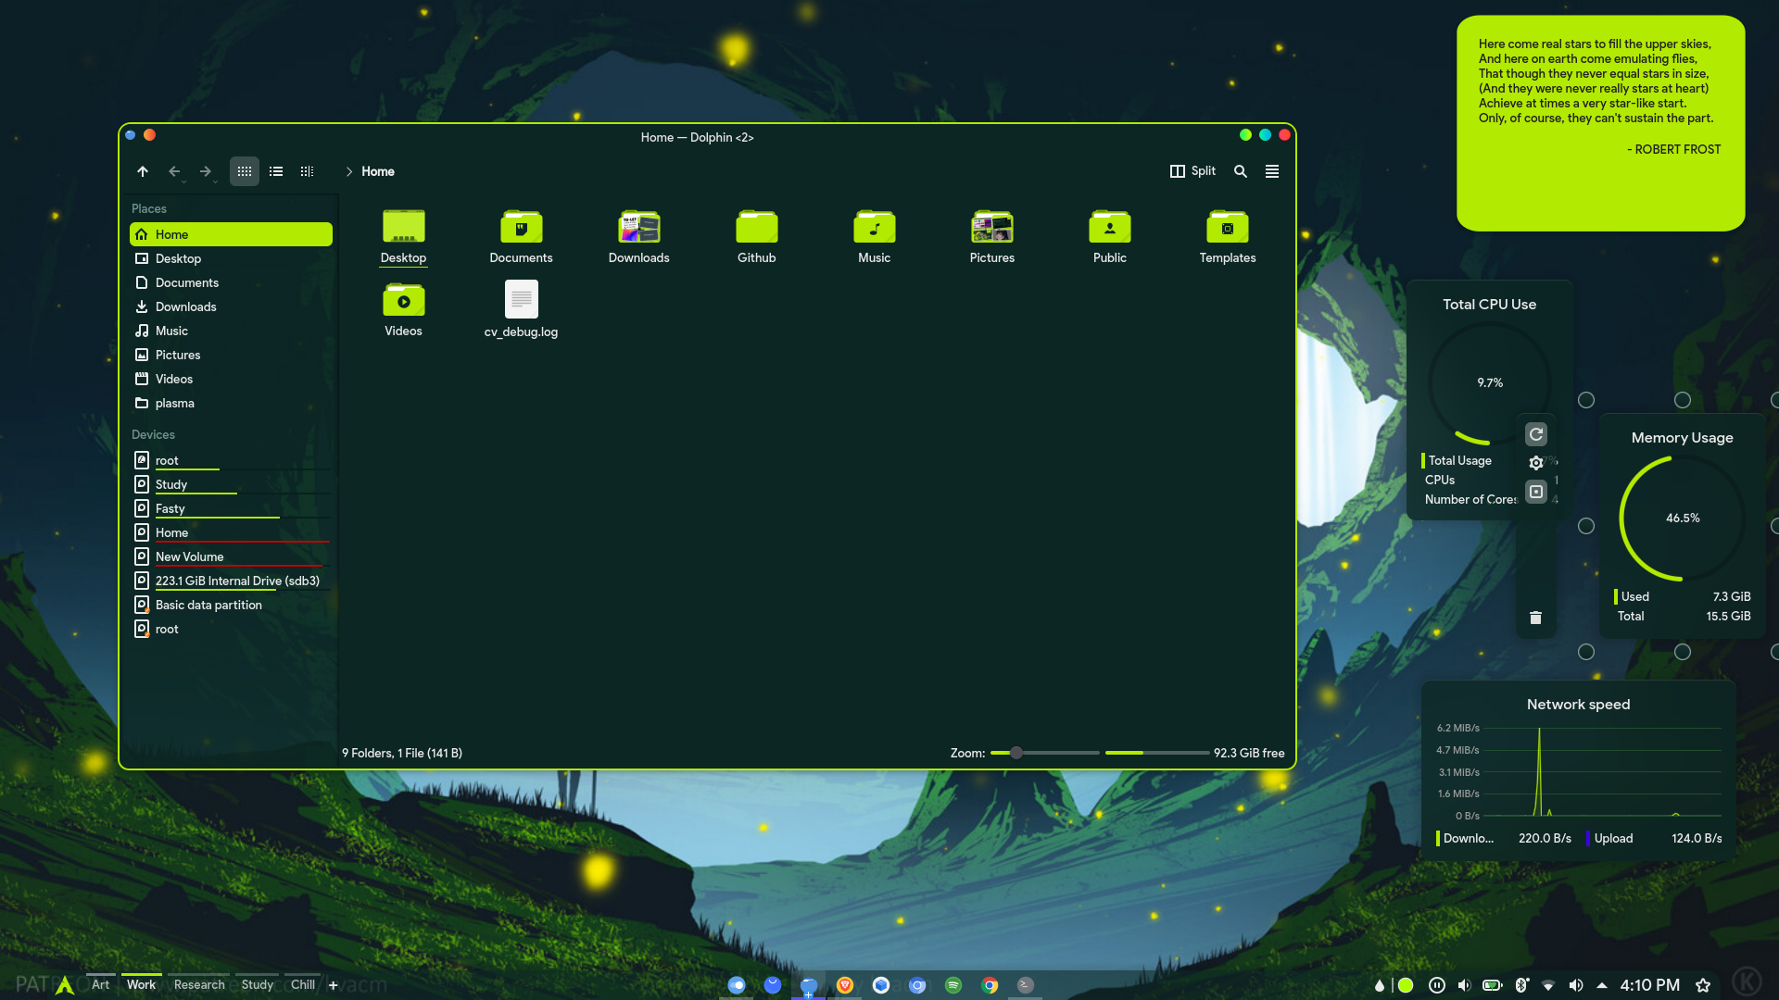Switch to the Art activity
The height and width of the screenshot is (1000, 1779).
tap(101, 984)
